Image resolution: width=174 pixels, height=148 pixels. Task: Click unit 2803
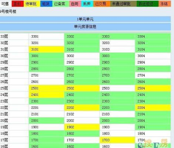pos(117,69)
